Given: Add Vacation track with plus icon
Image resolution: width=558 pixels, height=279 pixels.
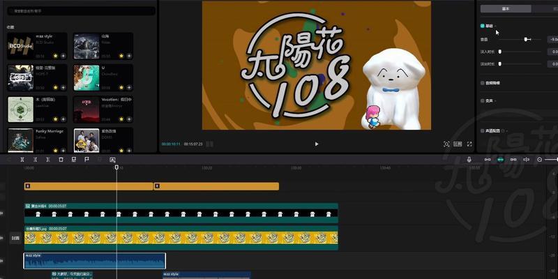Looking at the screenshot, I should [x=129, y=119].
